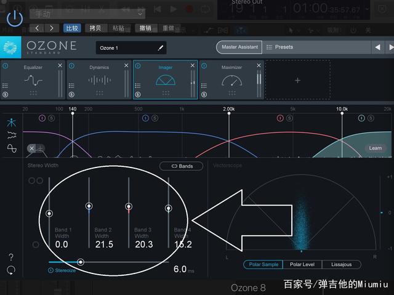This screenshot has width=394, height=295.
Task: Open Imager module preset list icon
Action: coord(138,86)
